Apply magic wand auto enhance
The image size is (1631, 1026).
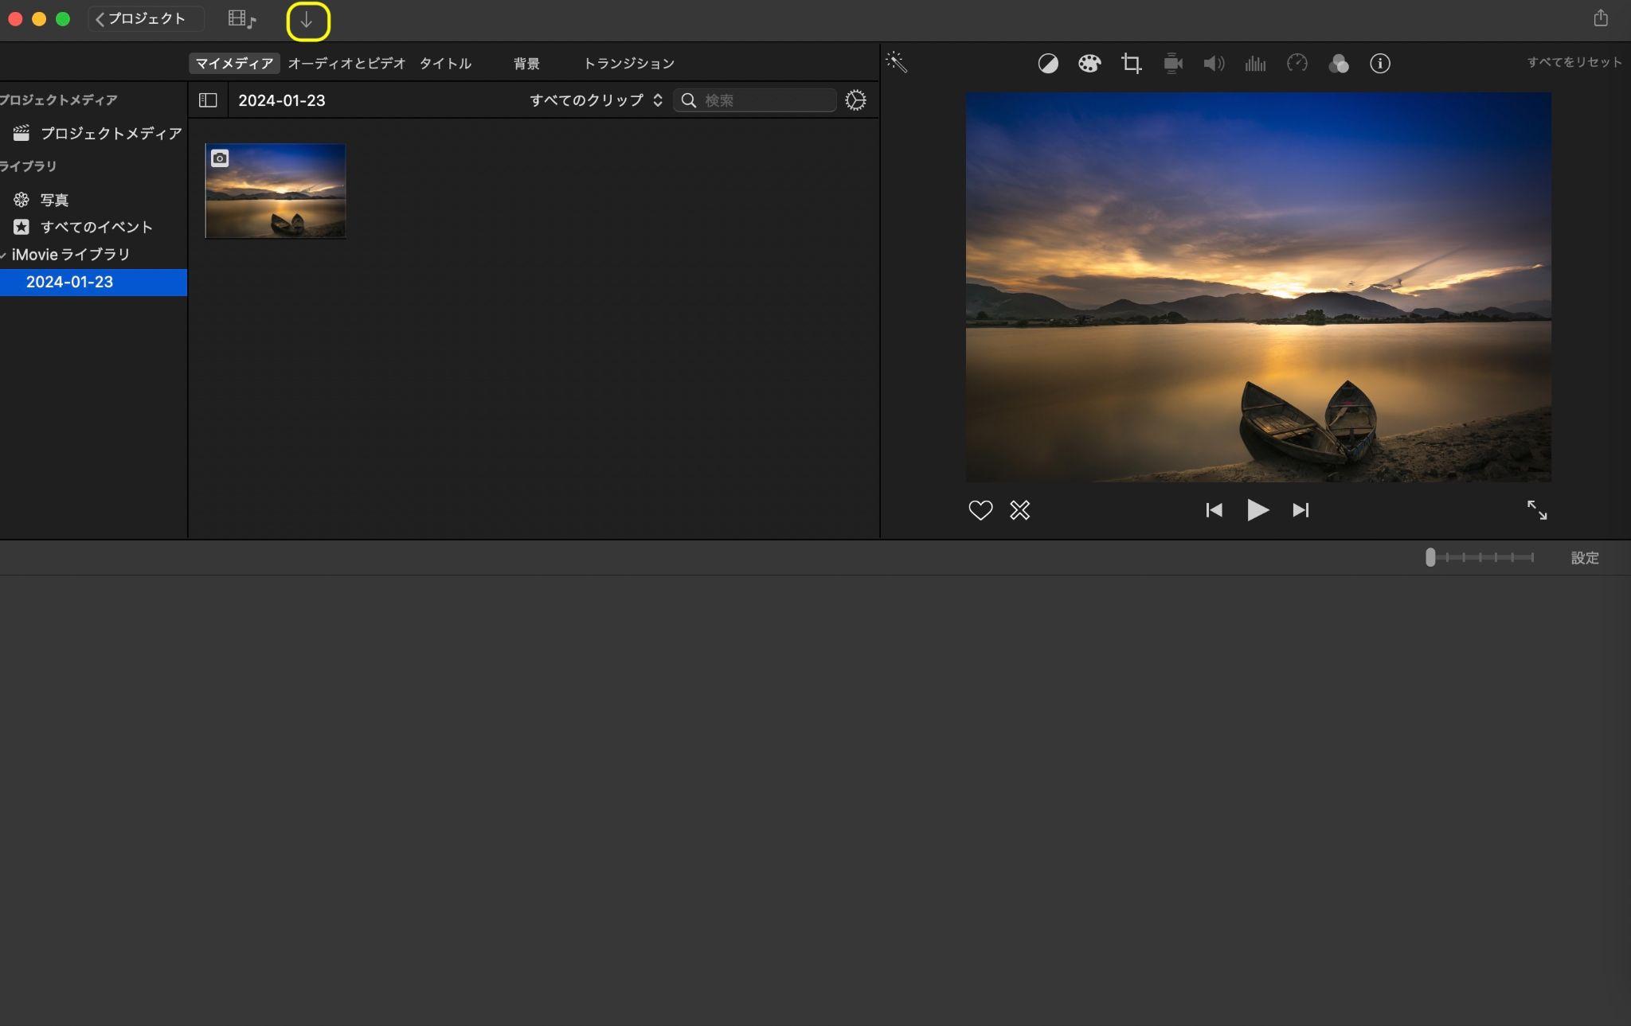pos(897,62)
